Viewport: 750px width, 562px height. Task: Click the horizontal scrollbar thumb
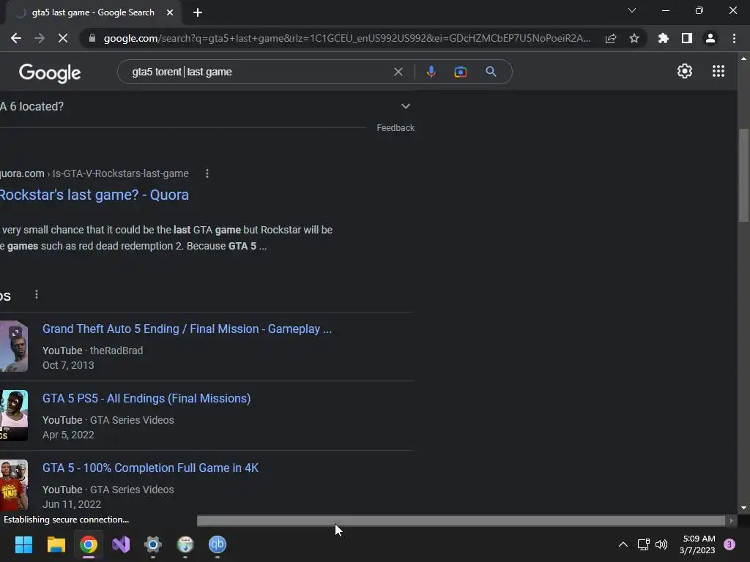tap(461, 521)
